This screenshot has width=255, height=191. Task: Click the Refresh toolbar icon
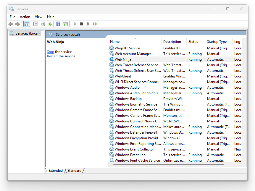coord(43,24)
